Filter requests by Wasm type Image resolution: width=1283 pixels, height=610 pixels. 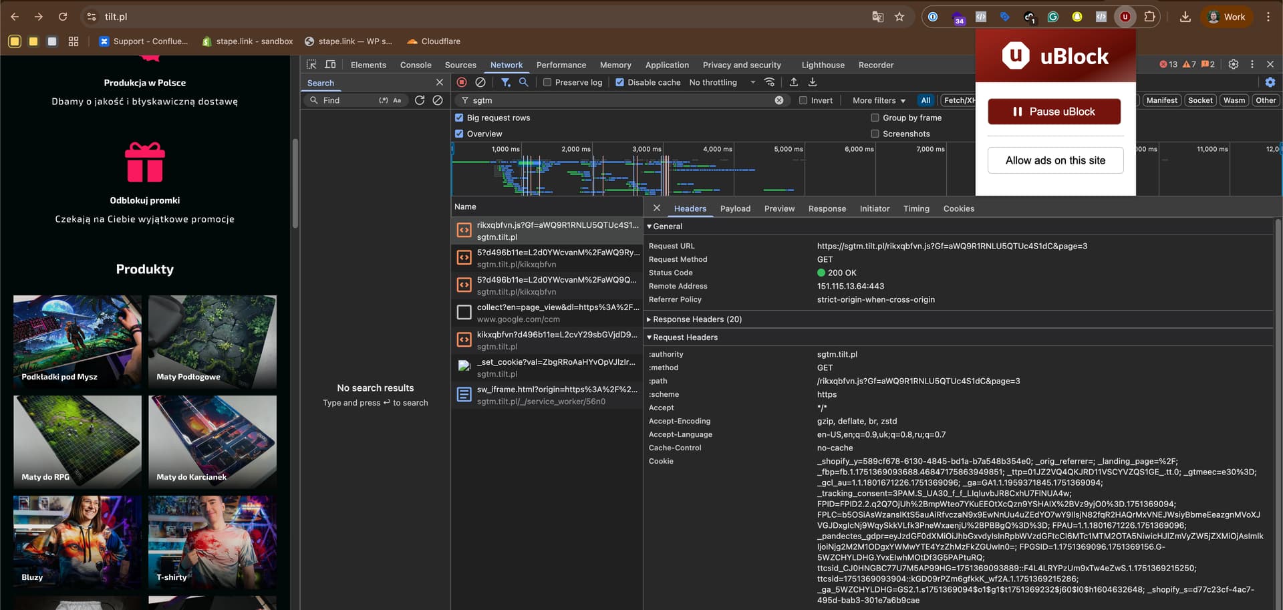point(1234,100)
